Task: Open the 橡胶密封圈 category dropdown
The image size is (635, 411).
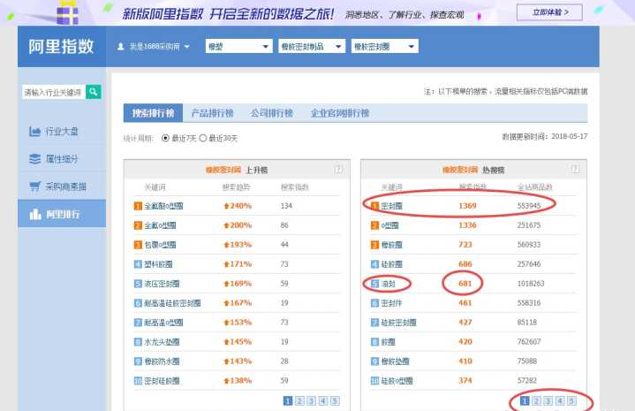Action: click(385, 46)
